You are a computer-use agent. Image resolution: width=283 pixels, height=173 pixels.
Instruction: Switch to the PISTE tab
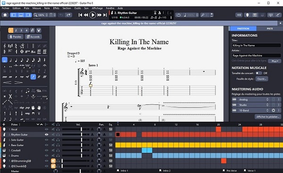[x=270, y=29]
